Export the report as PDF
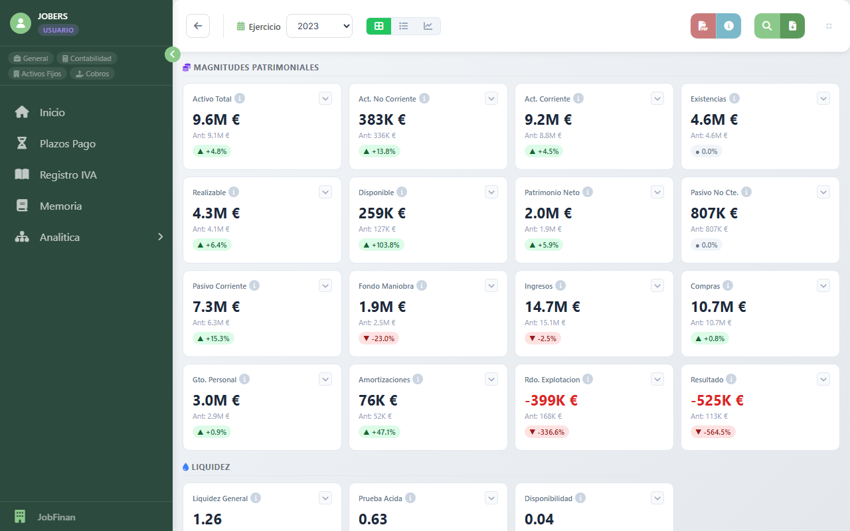 tap(703, 26)
